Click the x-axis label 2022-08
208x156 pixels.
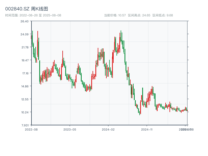click(x=31, y=129)
